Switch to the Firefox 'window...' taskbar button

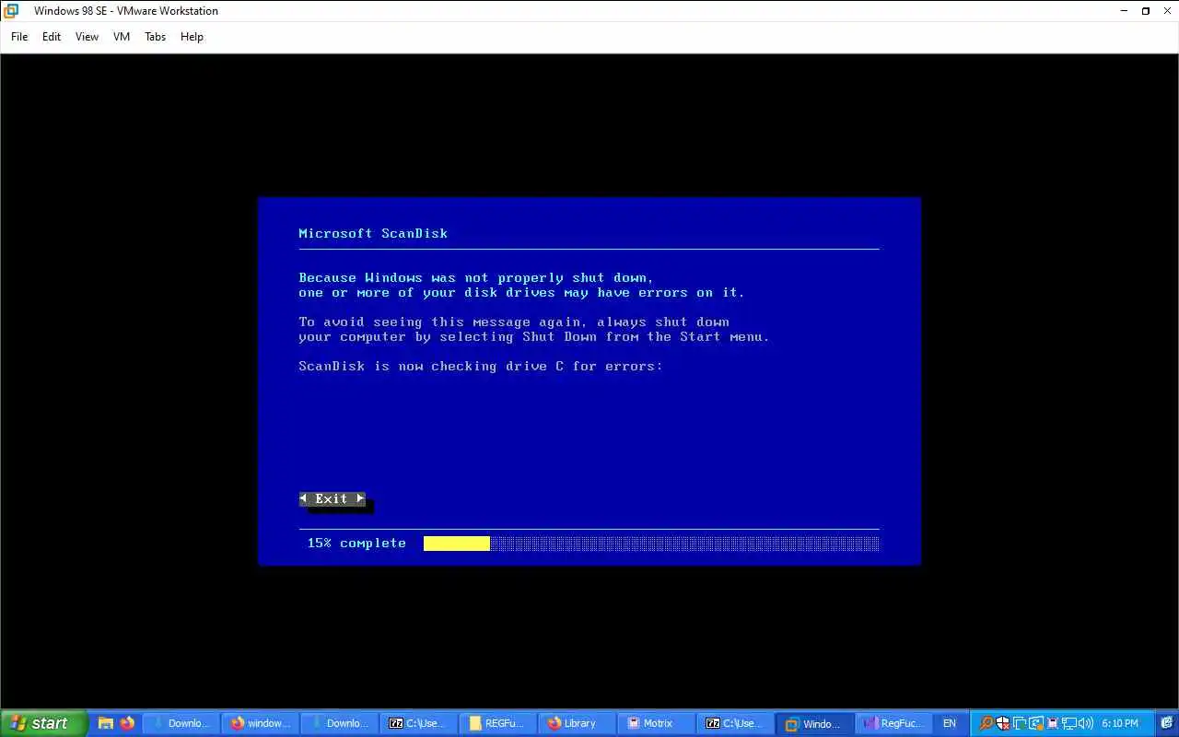(x=261, y=723)
